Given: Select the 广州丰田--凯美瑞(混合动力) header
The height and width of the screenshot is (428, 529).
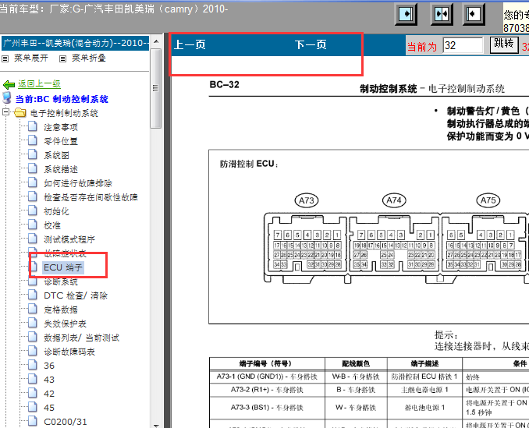Looking at the screenshot, I should (x=75, y=43).
